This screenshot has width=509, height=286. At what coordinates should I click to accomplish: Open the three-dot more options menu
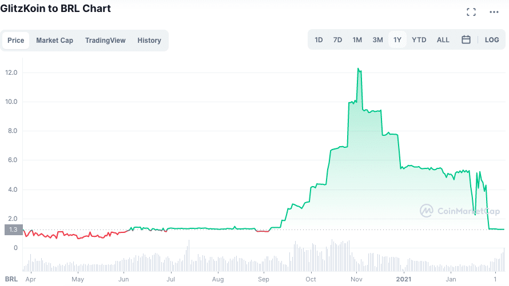tap(494, 12)
